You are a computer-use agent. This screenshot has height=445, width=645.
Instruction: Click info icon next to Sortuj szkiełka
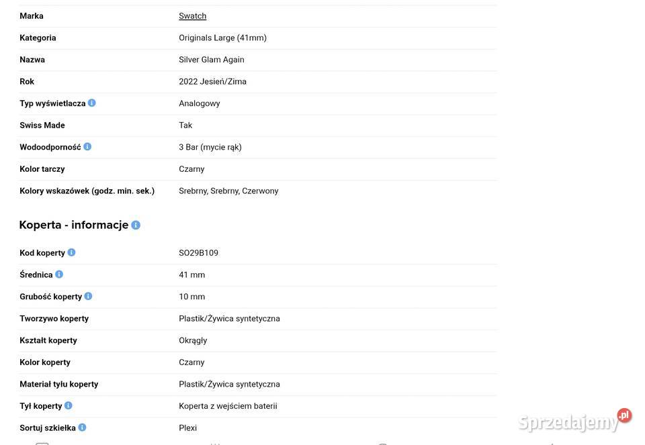click(82, 428)
